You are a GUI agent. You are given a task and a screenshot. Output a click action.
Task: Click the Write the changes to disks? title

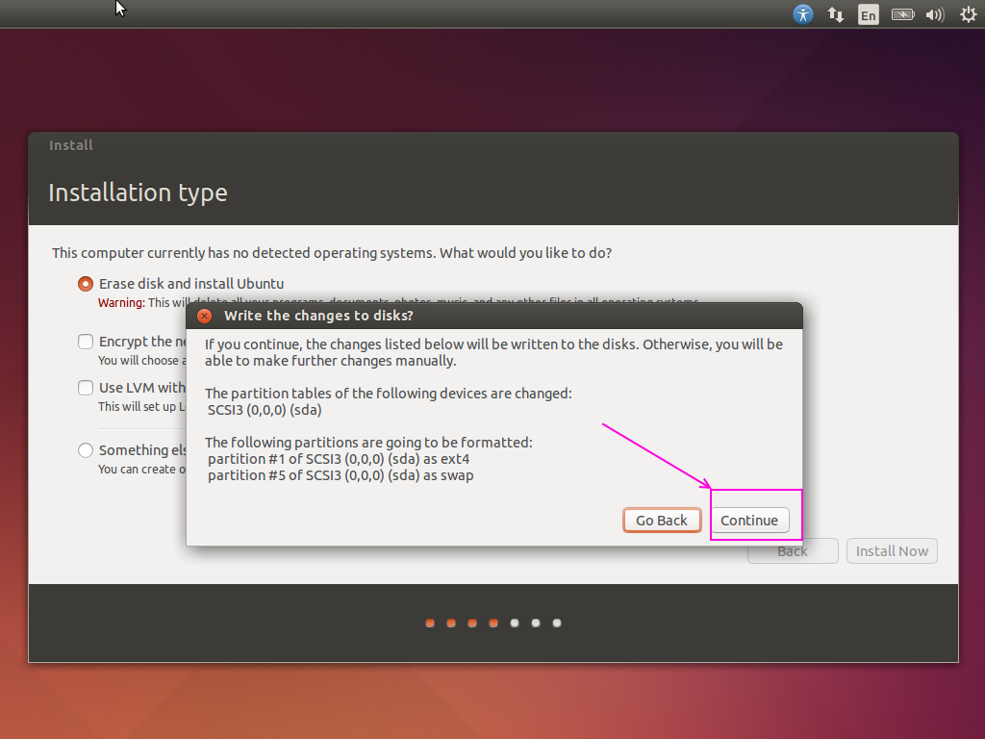tap(318, 316)
